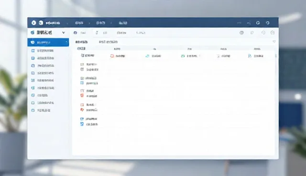Switch to the first tab below the toolbar

point(81,42)
